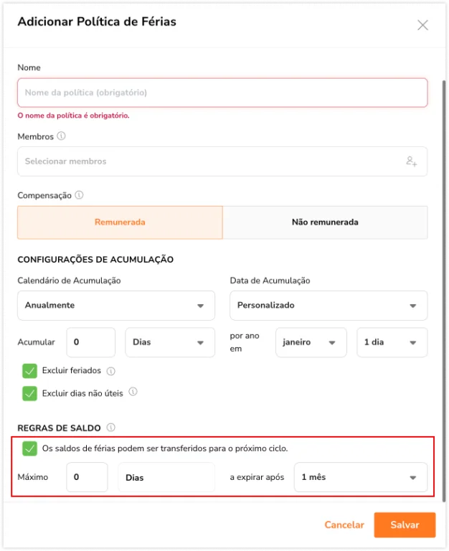Expand the Data de Acumulação Personalizado dropdown
The width and height of the screenshot is (449, 551).
pos(329,306)
